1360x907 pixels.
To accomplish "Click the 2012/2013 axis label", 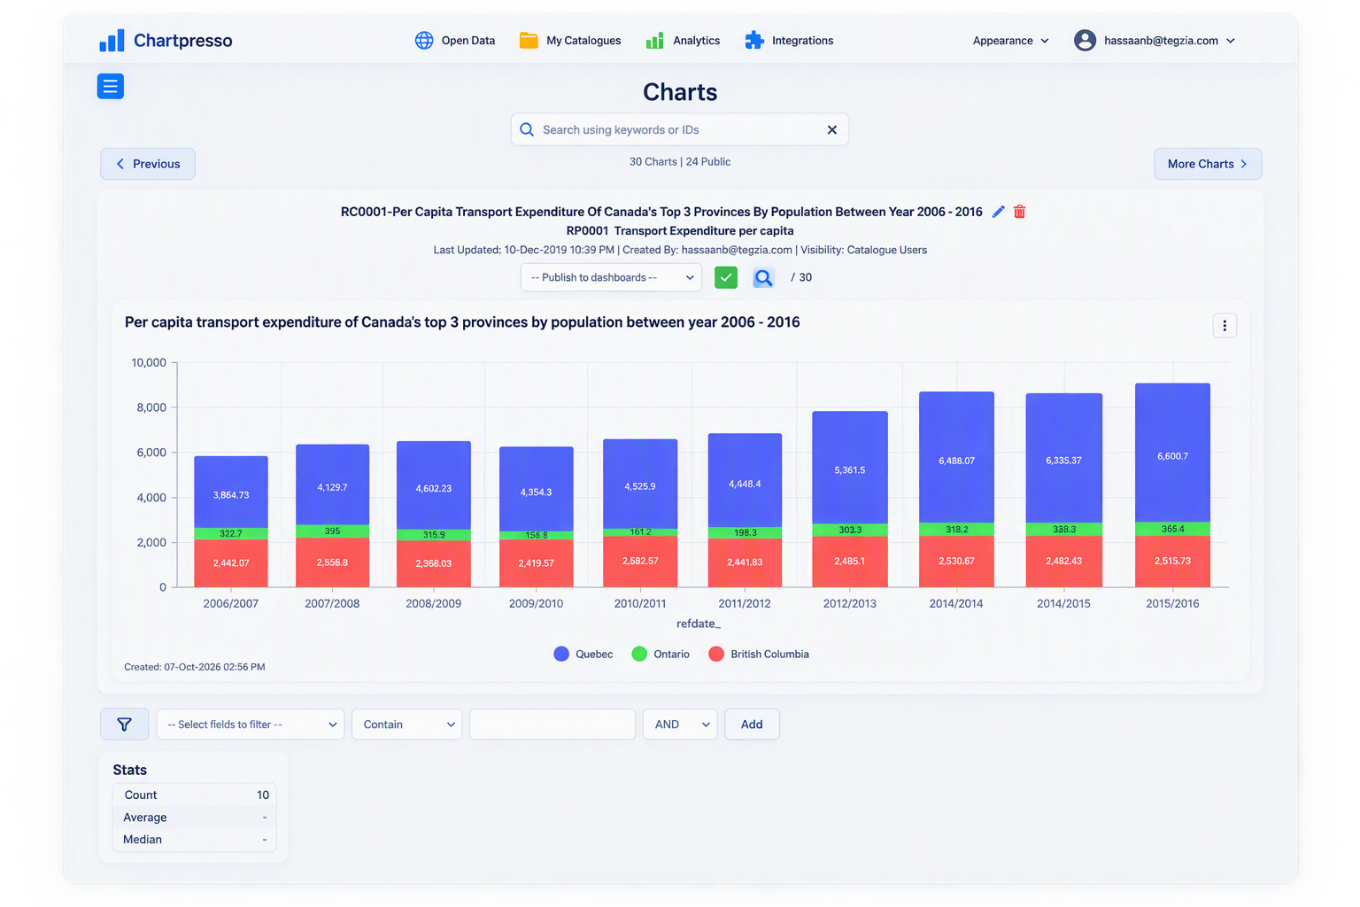I will 850,604.
